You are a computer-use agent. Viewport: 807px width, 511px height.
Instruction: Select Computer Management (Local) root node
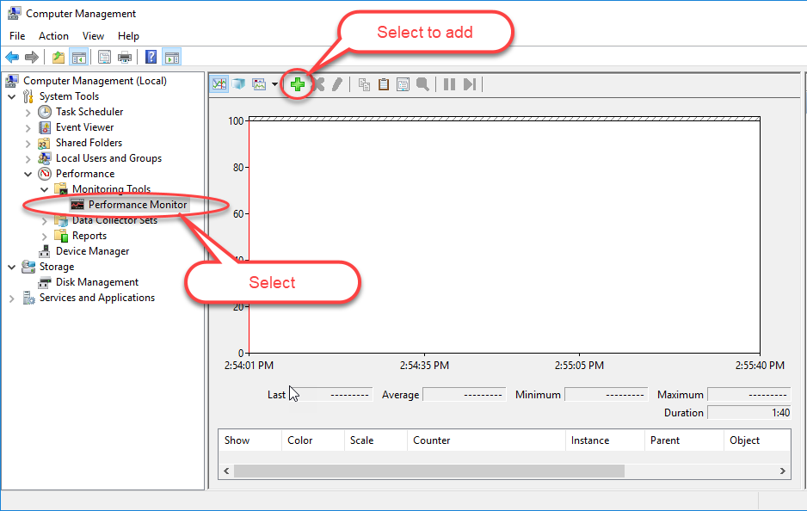[x=95, y=81]
